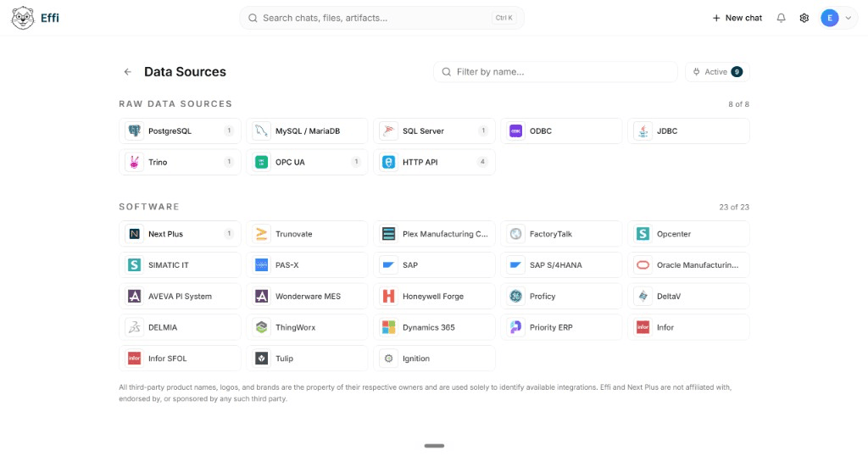868x456 pixels.
Task: Click the Dynamics 365 Microsoft icon
Action: point(388,327)
